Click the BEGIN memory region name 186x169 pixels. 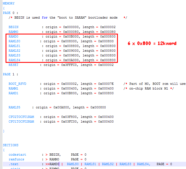[x=13, y=27]
